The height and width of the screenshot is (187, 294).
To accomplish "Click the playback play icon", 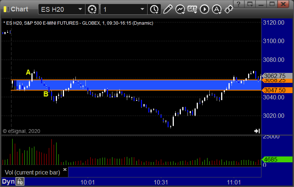I will pos(205,9).
